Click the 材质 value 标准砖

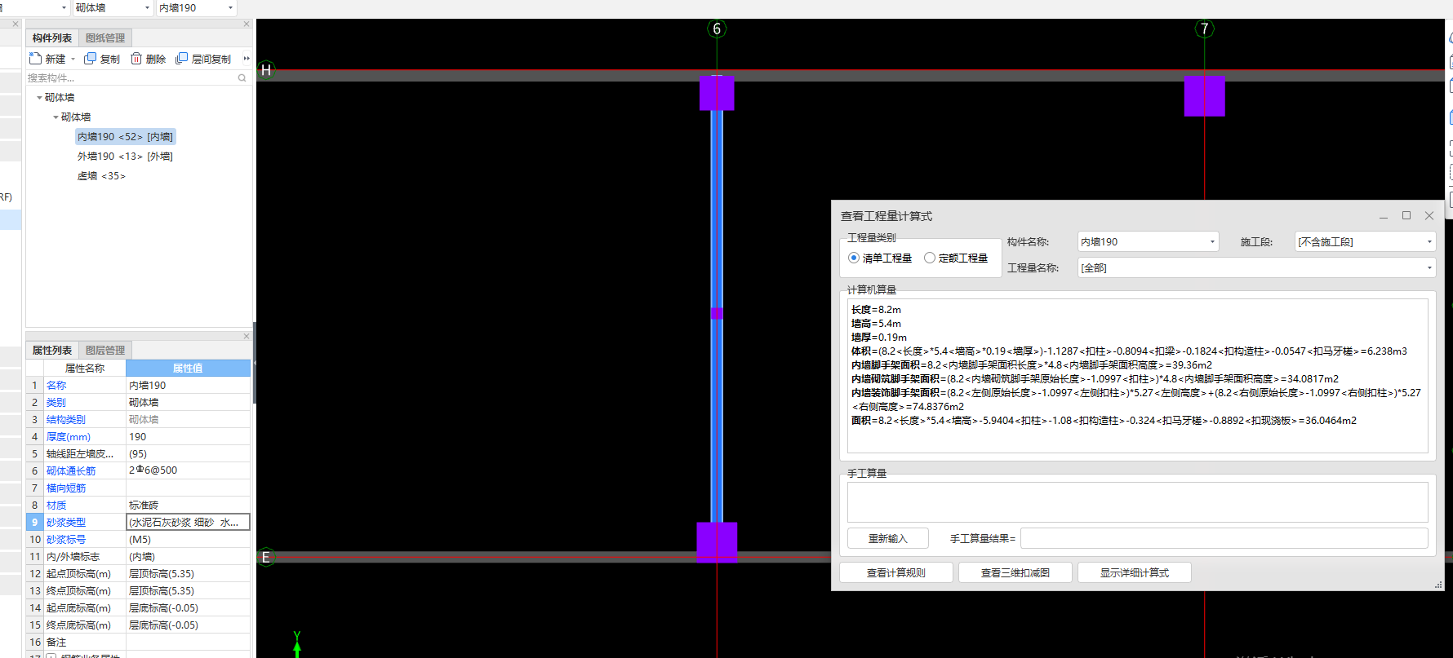pyautogui.click(x=188, y=505)
